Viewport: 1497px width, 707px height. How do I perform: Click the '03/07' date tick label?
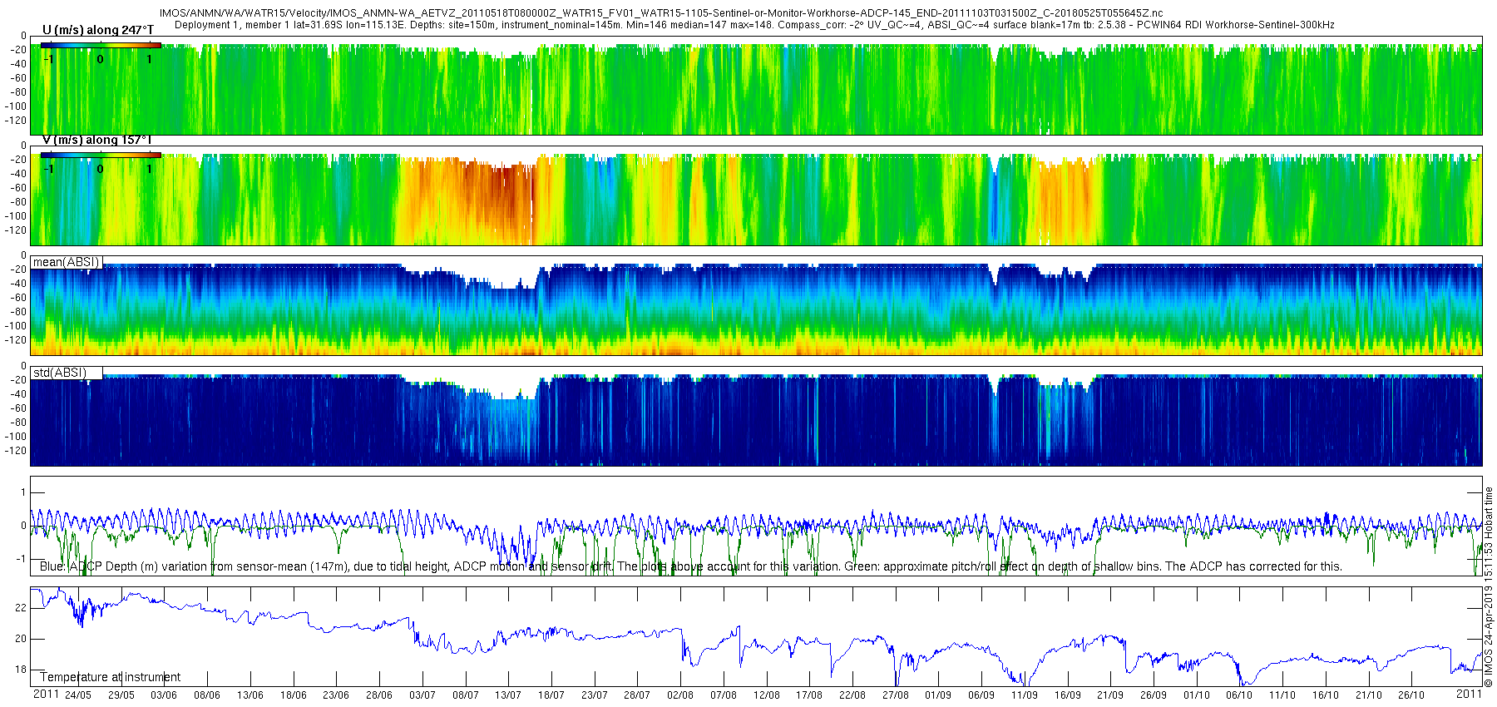click(x=422, y=695)
